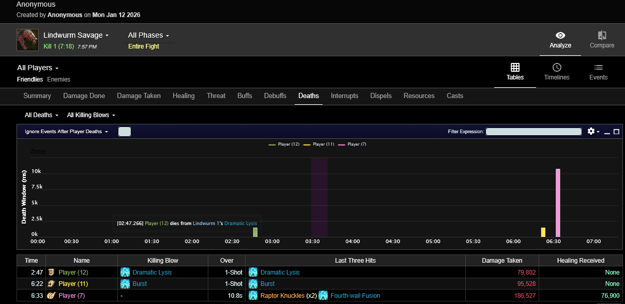Viewport: 625px width, 304px height.
Task: Click the pink Player (7) death bar
Action: (x=558, y=203)
